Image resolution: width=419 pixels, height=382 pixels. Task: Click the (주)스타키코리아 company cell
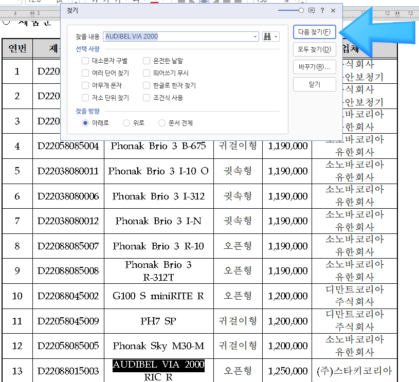point(354,371)
